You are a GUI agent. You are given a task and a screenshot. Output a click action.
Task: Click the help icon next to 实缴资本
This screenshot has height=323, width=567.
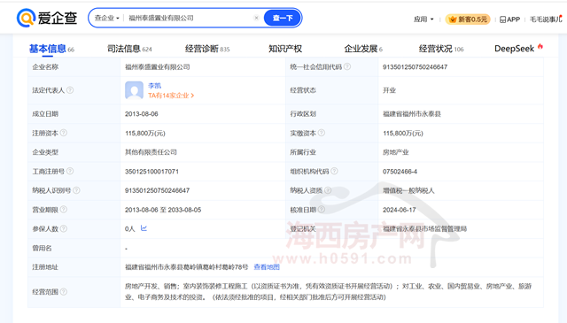click(x=322, y=133)
